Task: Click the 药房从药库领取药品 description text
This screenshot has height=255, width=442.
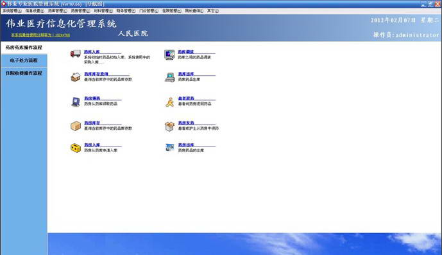Action: coord(101,104)
